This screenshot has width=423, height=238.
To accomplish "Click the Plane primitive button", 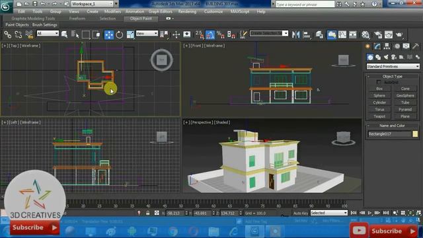I will click(405, 116).
